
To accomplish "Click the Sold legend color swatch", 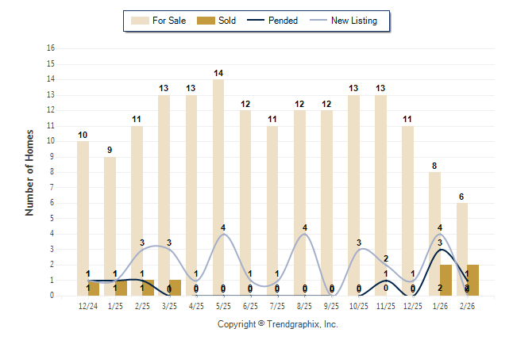I will coord(206,21).
